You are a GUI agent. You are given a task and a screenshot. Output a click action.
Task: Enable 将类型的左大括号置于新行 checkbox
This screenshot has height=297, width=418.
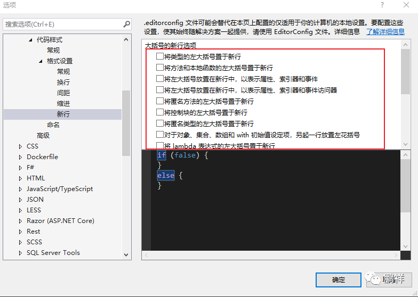pos(160,56)
